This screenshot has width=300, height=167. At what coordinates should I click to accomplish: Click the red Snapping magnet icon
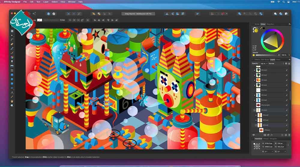[223, 14]
